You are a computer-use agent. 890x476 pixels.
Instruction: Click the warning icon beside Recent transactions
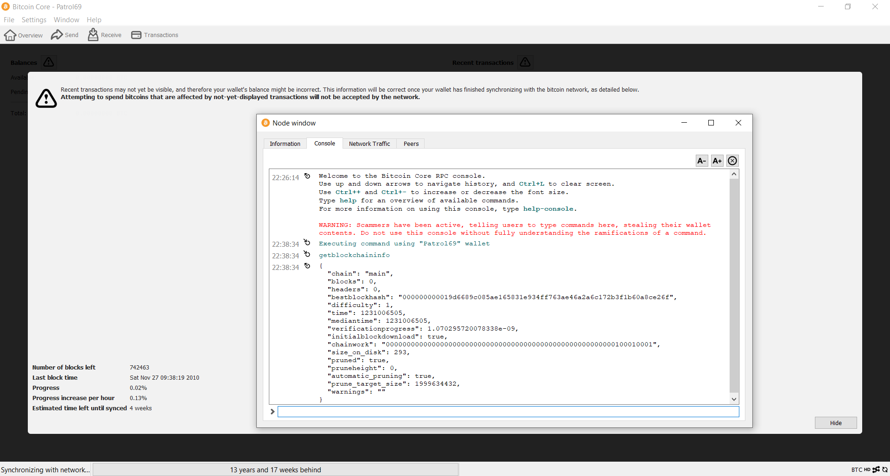(525, 62)
